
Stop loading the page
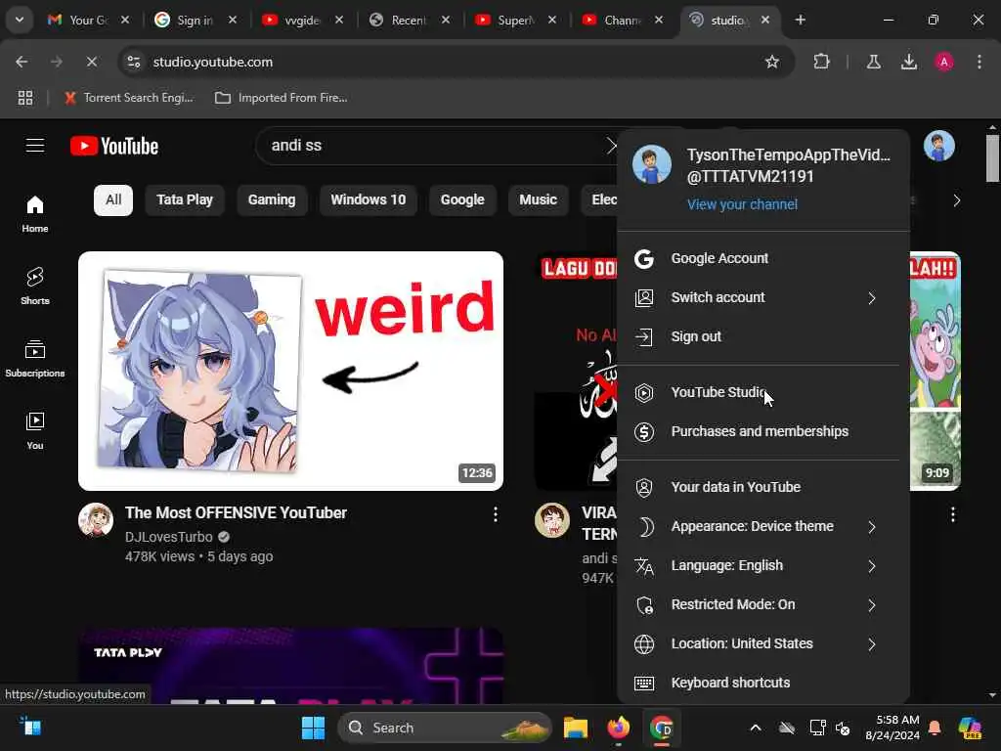coord(91,62)
